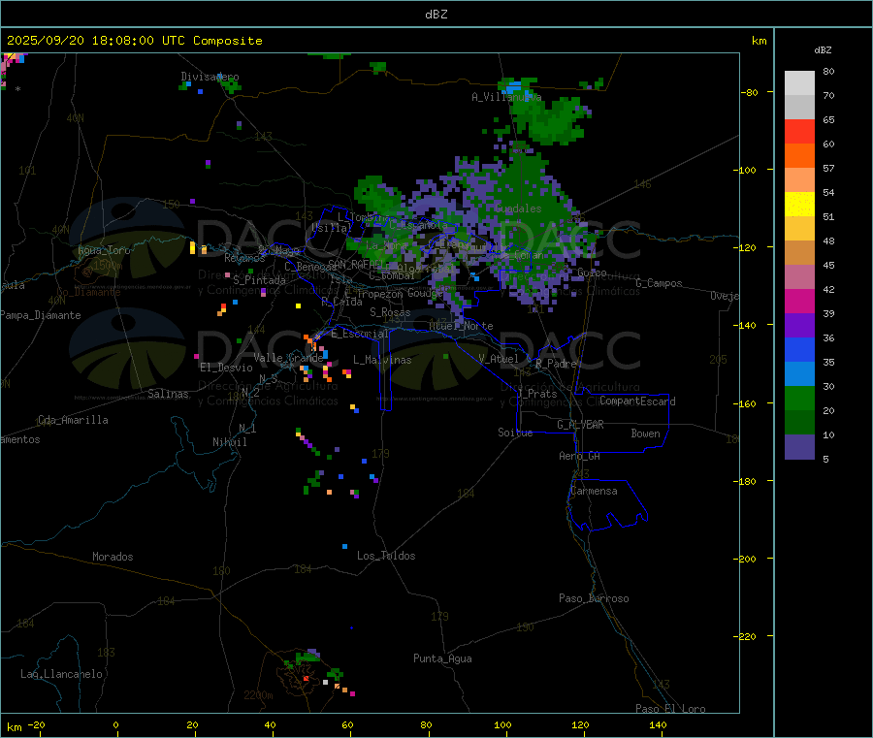Click the A_Villanueva location label

(506, 97)
